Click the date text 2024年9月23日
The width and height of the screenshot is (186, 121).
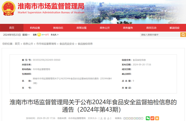pyautogui.click(x=12, y=35)
